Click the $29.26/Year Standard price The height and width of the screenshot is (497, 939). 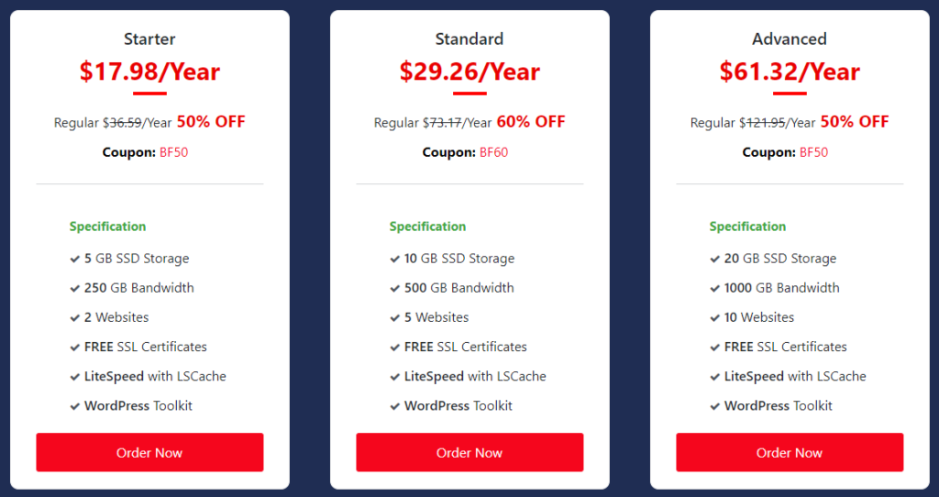[469, 72]
